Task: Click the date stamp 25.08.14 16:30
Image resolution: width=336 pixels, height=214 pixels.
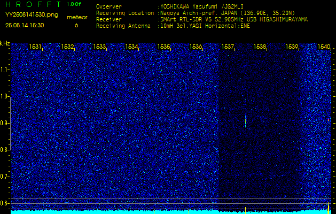Action: (25, 26)
